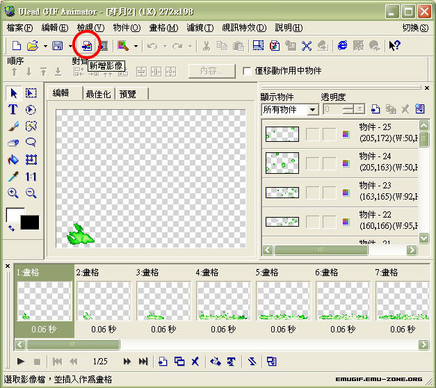
Task: Click the context help arrow-question icon
Action: (x=394, y=45)
